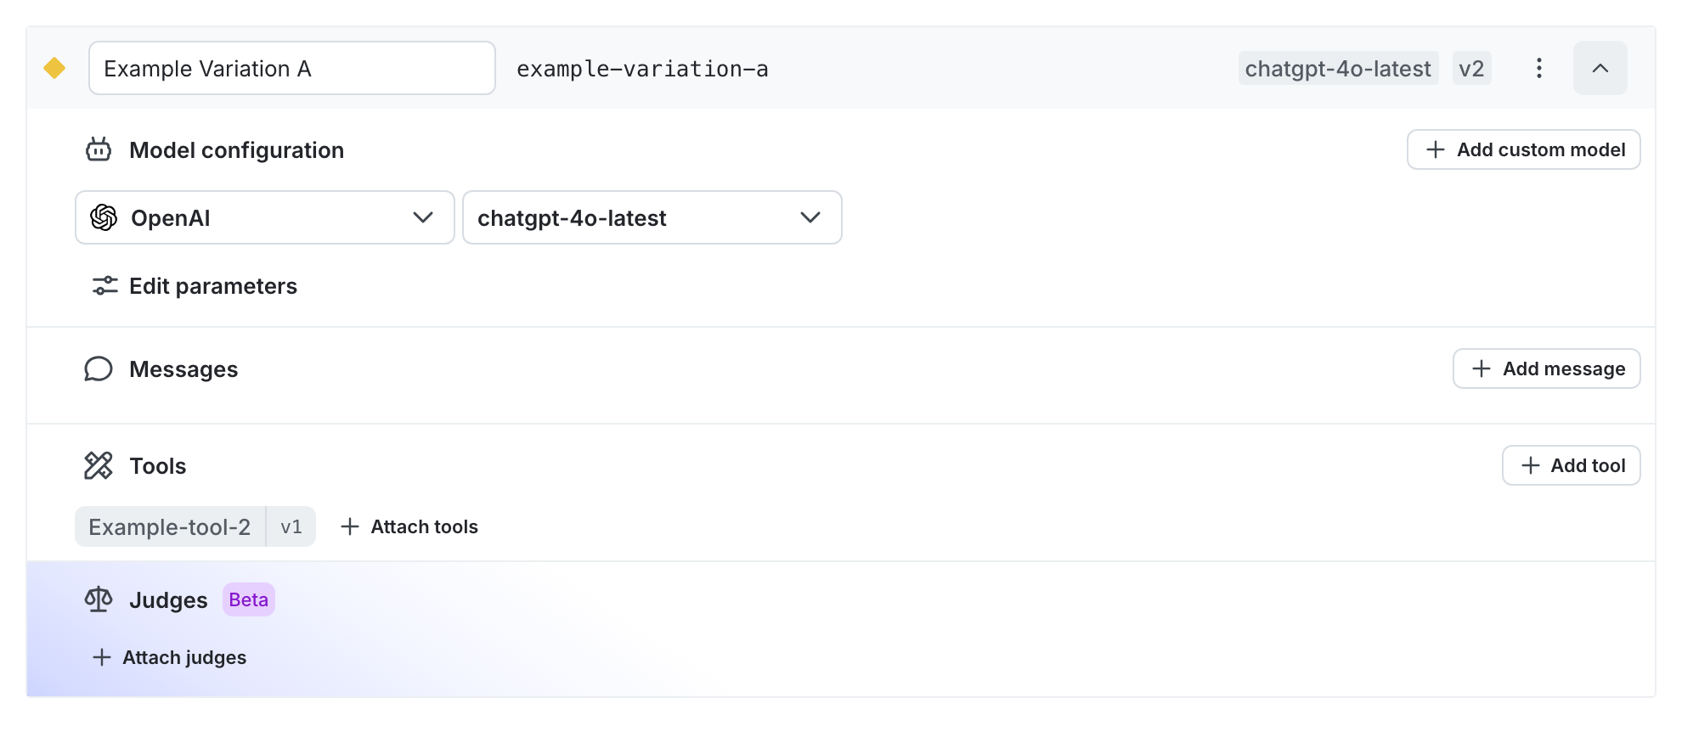
Task: Click the Model configuration robot icon
Action: tap(99, 150)
